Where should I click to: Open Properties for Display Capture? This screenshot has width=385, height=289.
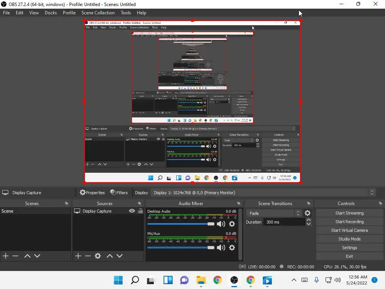92,193
